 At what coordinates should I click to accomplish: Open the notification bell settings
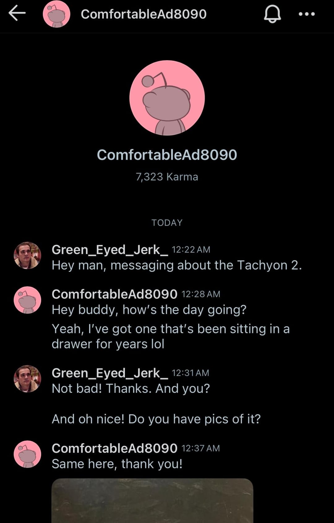(272, 14)
